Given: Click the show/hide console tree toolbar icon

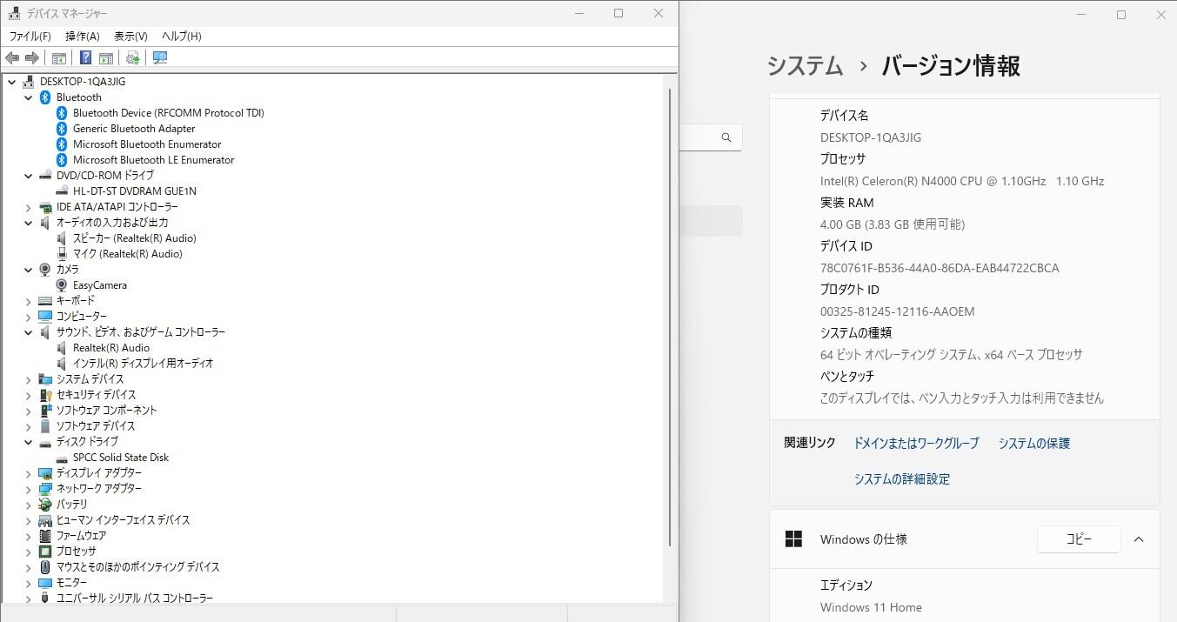Looking at the screenshot, I should [59, 57].
